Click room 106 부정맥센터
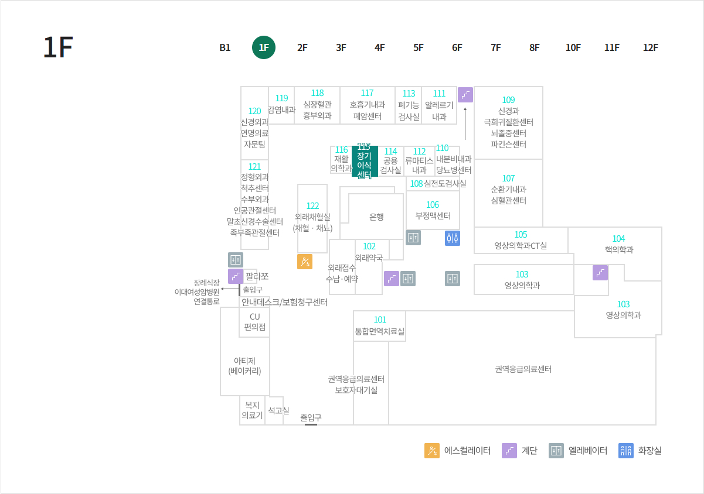Image resolution: width=704 pixels, height=494 pixels. click(433, 210)
